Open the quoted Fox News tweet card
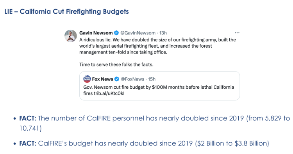Image resolution: width=293 pixels, height=154 pixels. [x=159, y=86]
